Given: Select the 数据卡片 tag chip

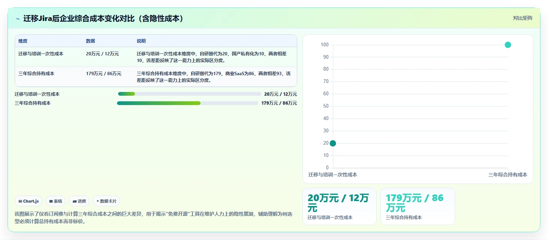Looking at the screenshot, I should click(x=106, y=201).
